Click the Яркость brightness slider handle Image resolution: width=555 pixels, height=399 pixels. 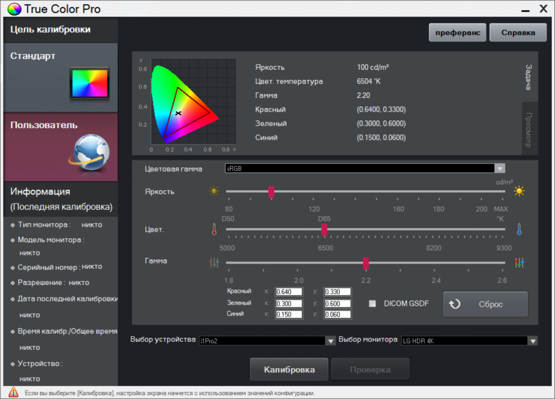(272, 191)
